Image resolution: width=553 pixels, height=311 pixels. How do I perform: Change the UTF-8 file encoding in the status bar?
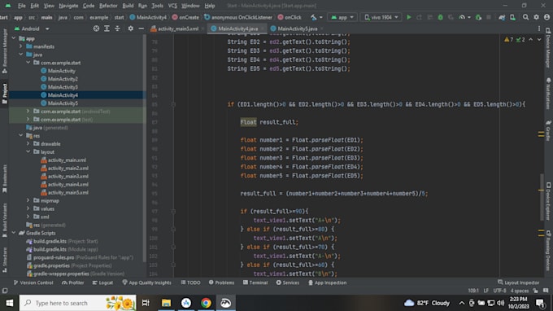pyautogui.click(x=499, y=291)
